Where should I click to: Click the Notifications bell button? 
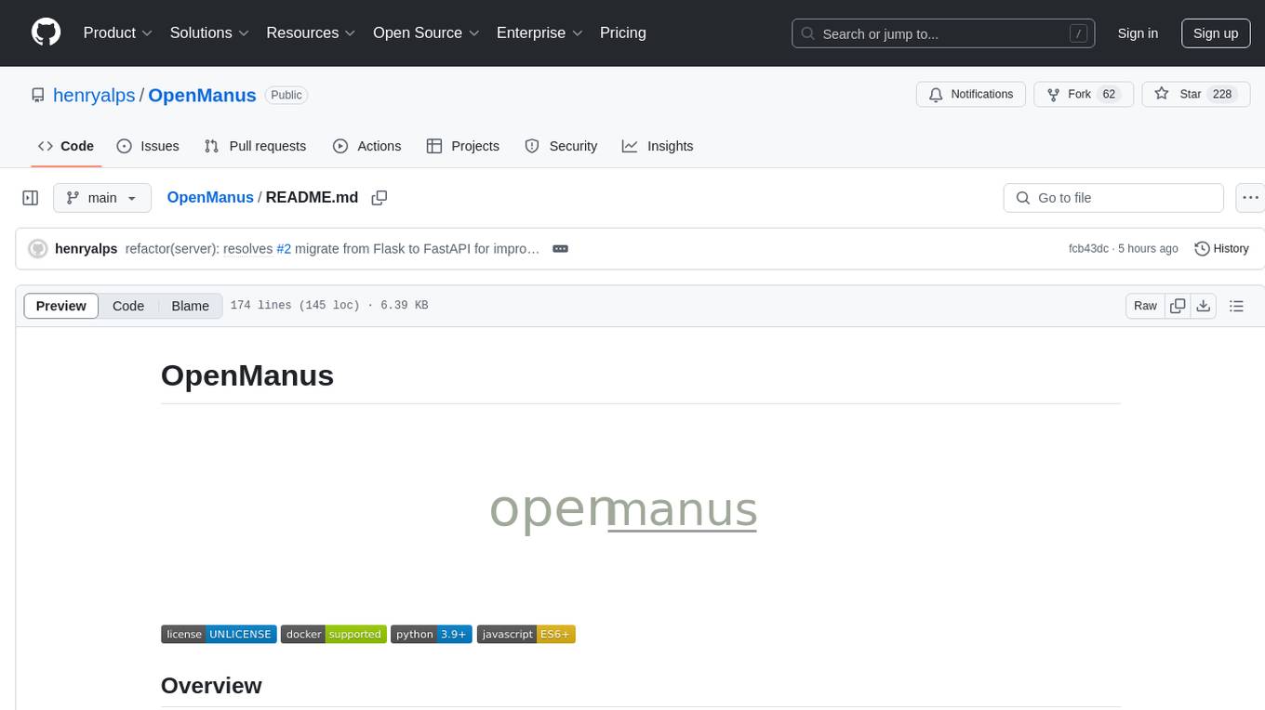point(971,95)
